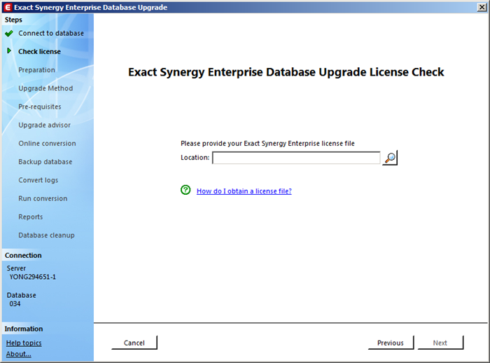Open the About... link
490x363 pixels.
click(18, 354)
